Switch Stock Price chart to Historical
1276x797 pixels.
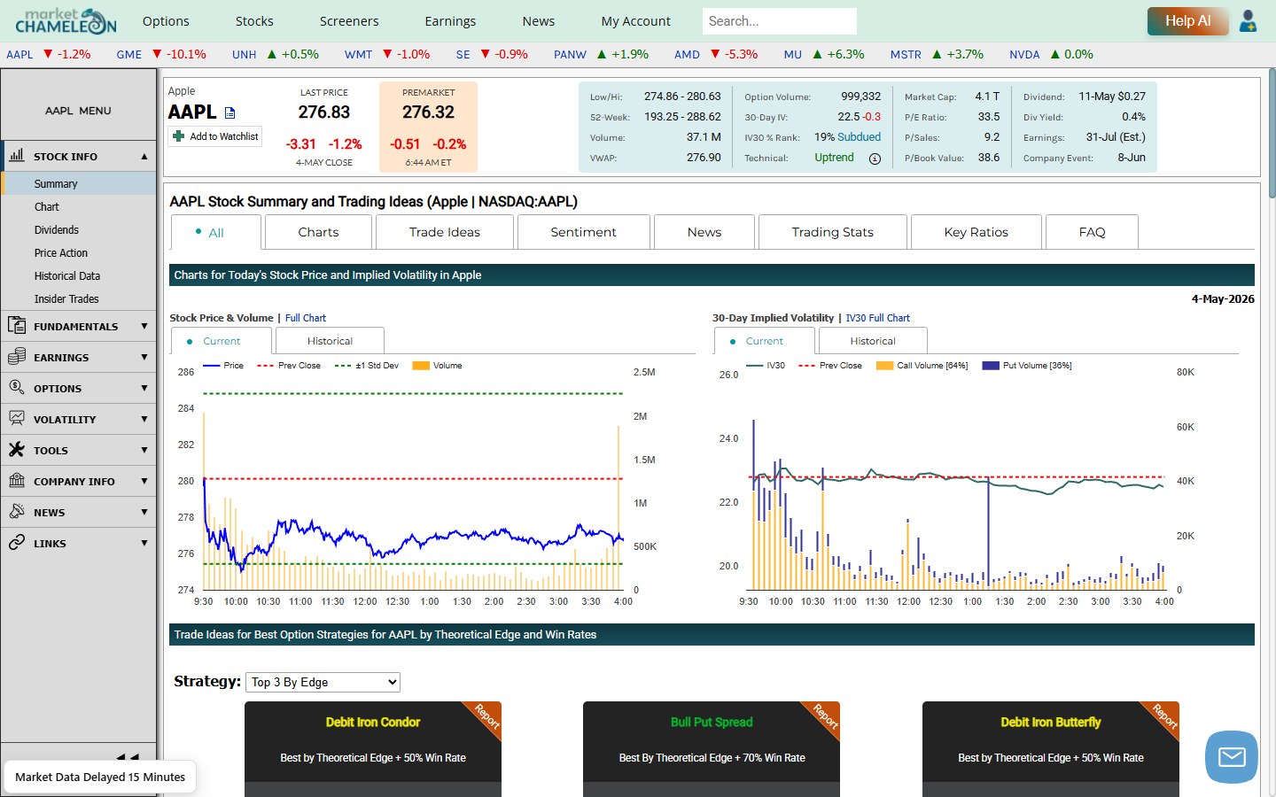(330, 341)
